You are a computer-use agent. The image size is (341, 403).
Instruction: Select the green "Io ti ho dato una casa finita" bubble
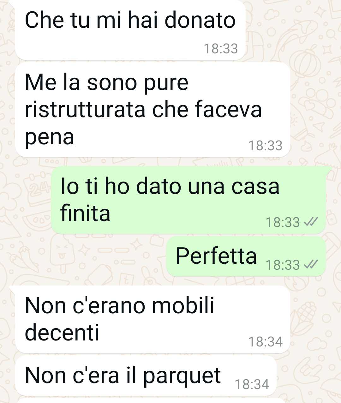[188, 200]
